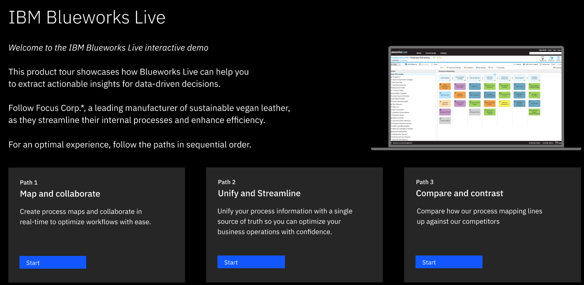Open the Community menu
The width and height of the screenshot is (584, 285).
point(431,53)
